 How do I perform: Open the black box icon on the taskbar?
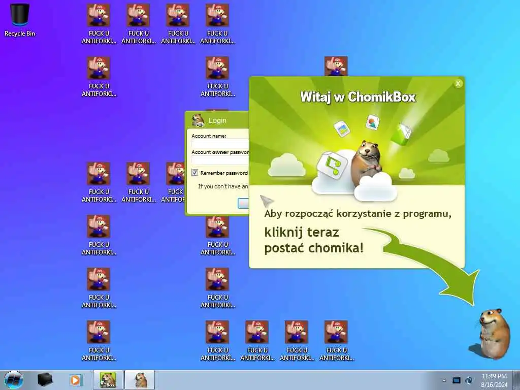coord(45,380)
